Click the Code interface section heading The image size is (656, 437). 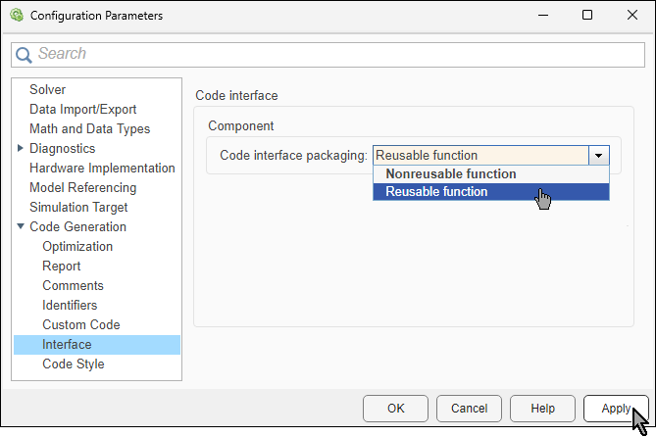pos(236,95)
